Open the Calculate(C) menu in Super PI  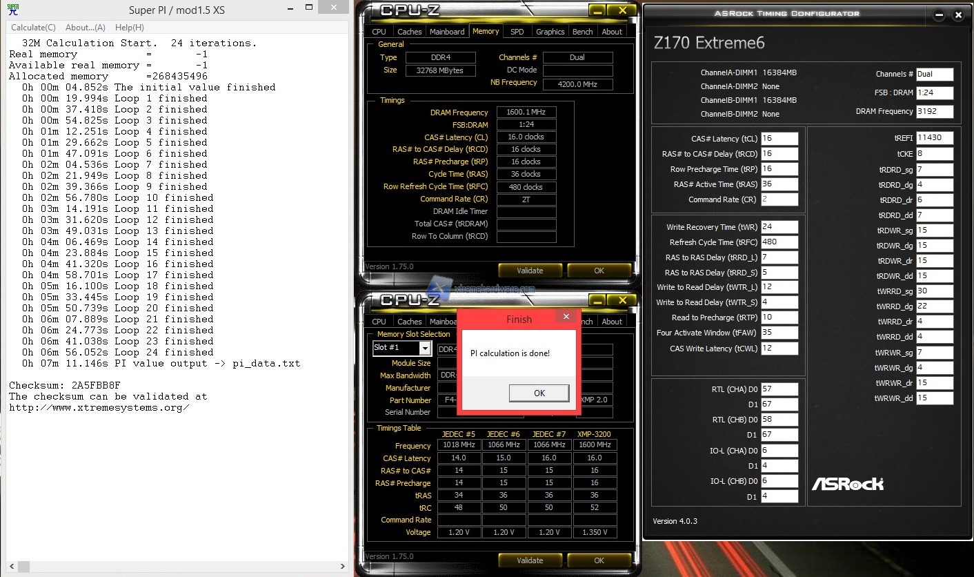point(33,28)
